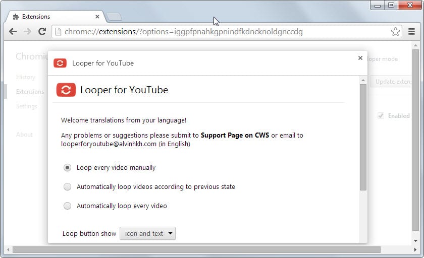Open the Chrome hamburger menu
Screen dimensions: 424x258
point(411,32)
